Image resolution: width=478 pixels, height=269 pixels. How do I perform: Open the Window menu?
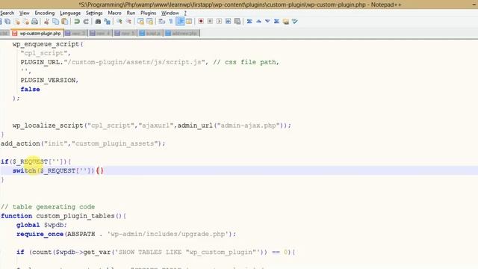pos(170,13)
